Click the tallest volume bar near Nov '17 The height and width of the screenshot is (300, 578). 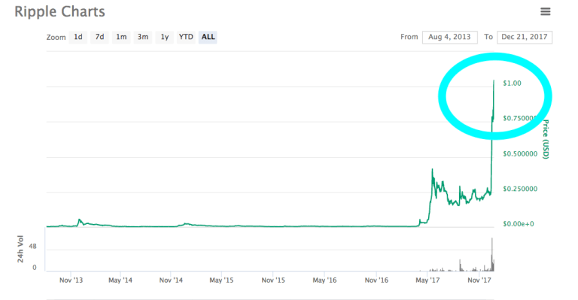pyautogui.click(x=491, y=254)
